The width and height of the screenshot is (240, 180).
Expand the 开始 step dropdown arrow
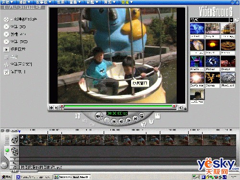[12, 2]
